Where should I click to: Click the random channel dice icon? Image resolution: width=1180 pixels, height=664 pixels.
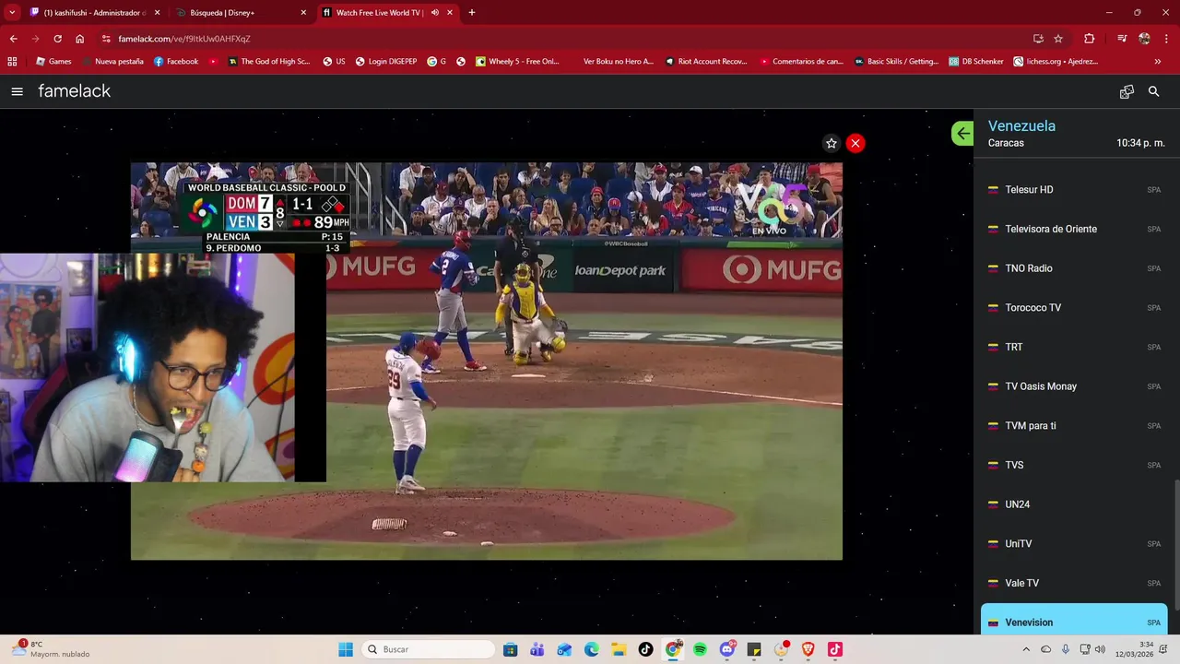coord(1127,91)
